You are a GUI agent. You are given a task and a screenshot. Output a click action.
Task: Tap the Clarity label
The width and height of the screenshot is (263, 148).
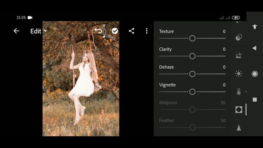pos(165,49)
